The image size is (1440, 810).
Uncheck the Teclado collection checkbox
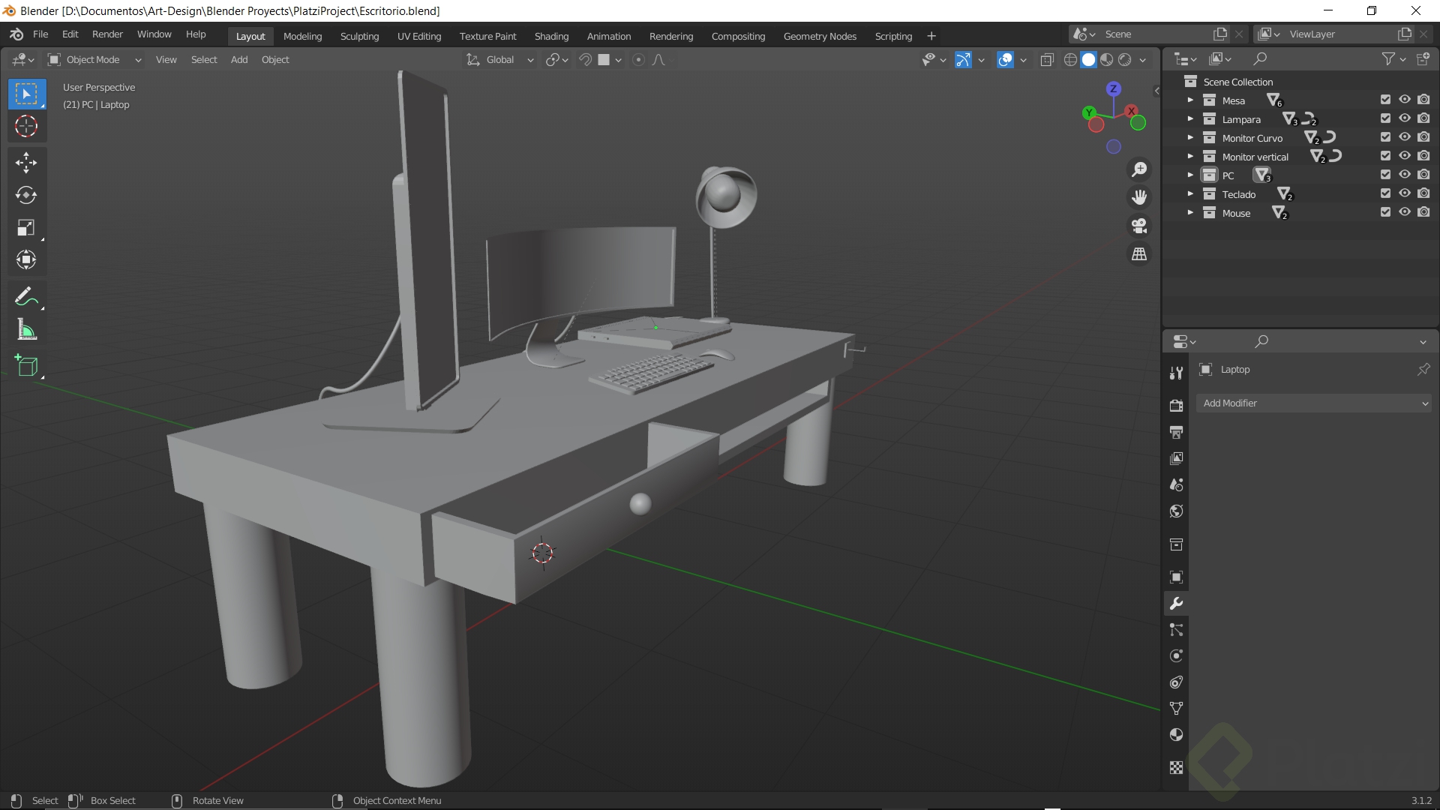(x=1384, y=193)
